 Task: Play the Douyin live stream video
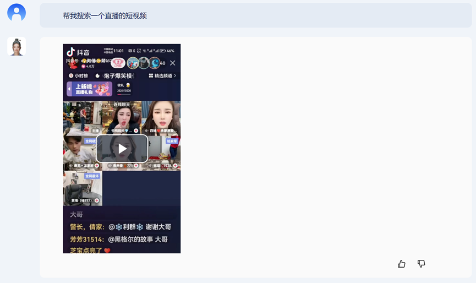click(x=122, y=149)
